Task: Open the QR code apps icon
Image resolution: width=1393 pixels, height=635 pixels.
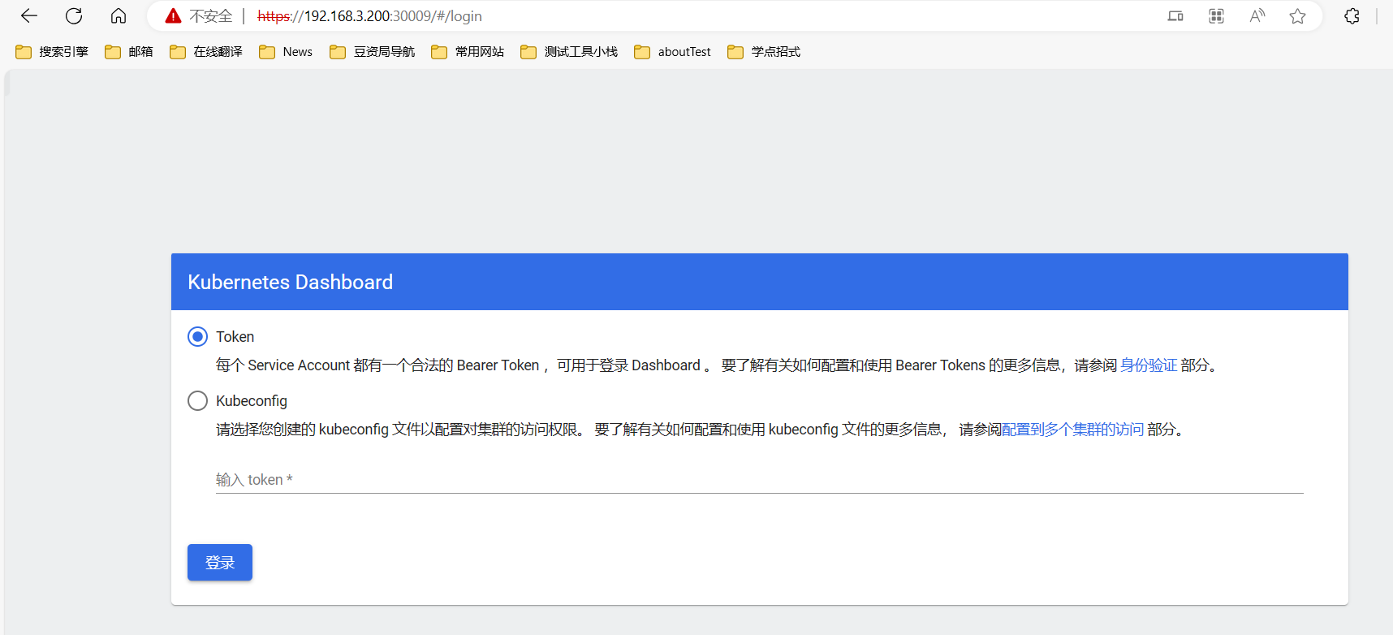Action: click(1216, 16)
